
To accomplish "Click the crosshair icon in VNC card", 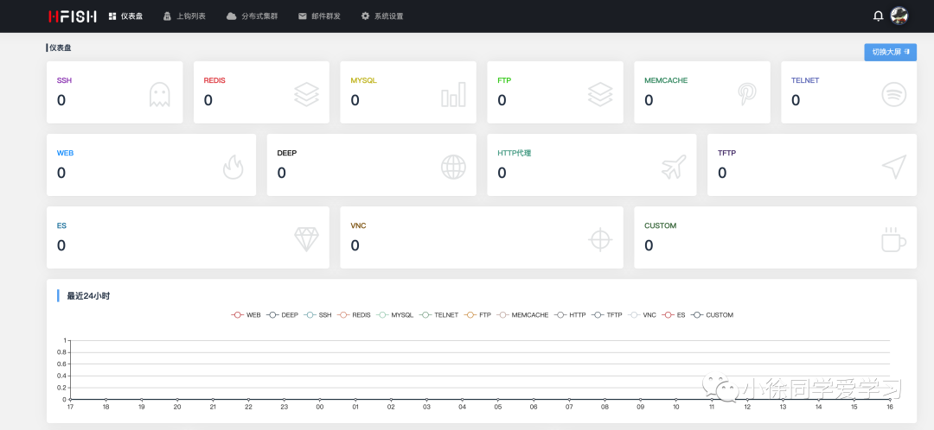I will coord(600,240).
